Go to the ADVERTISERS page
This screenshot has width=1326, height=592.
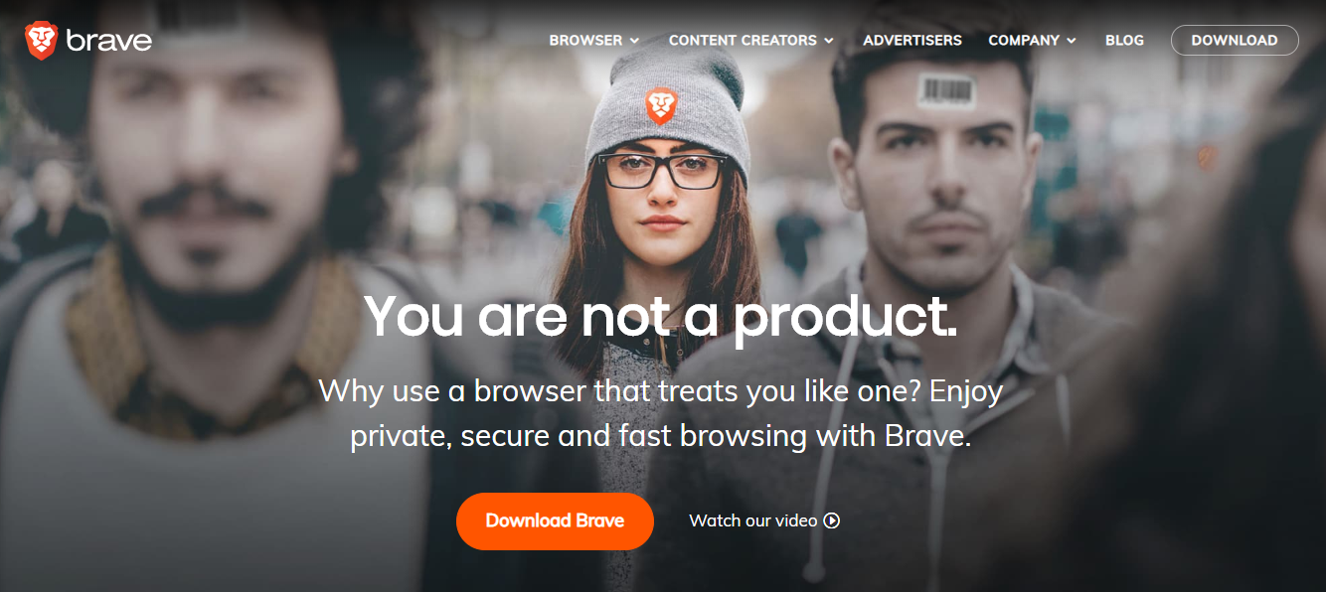point(912,41)
